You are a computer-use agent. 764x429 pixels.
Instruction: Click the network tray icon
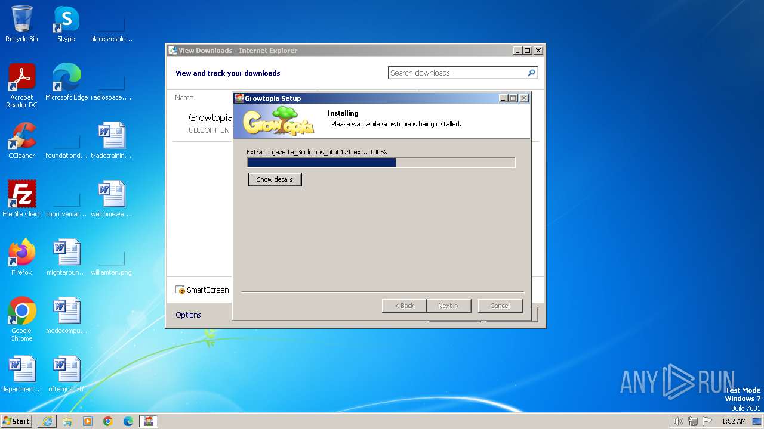tap(693, 421)
